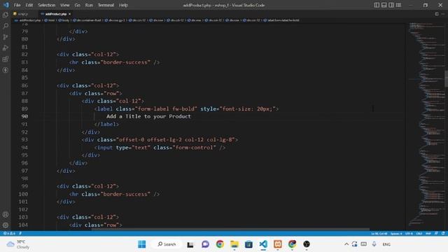Click "border-success" on line 83
This screenshot has height=252, width=448.
(x=125, y=62)
